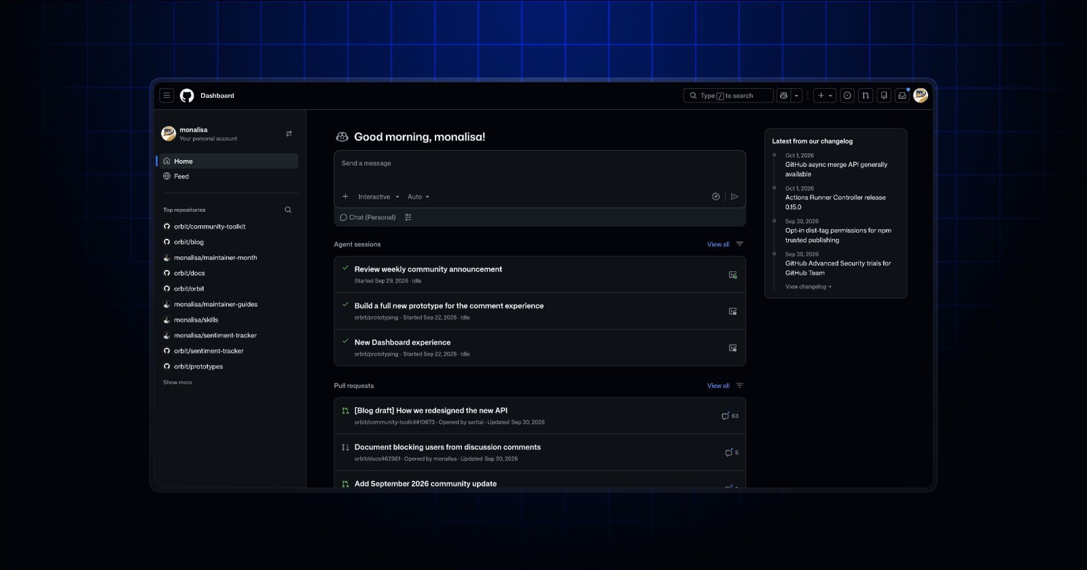Open the filter icon for Agent sessions

coord(740,244)
